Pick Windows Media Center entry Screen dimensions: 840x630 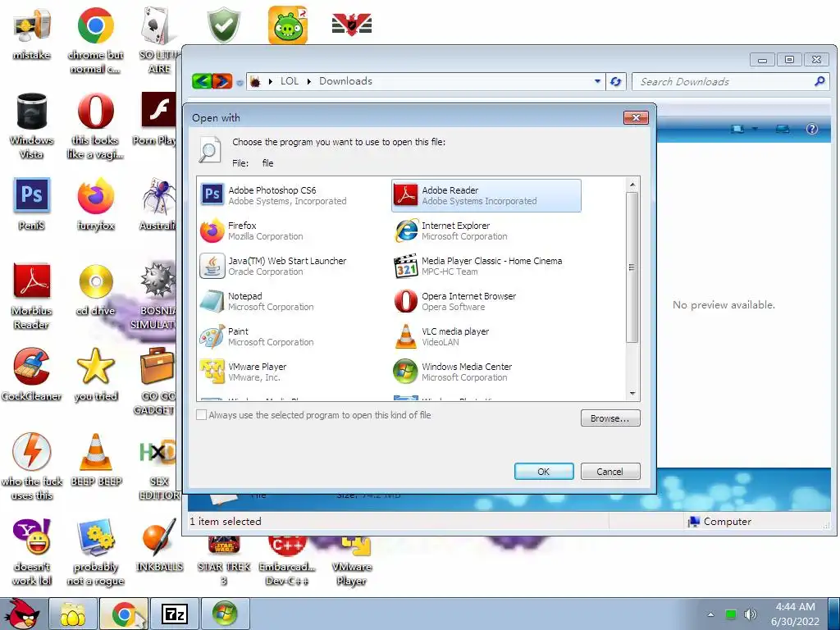(x=486, y=372)
